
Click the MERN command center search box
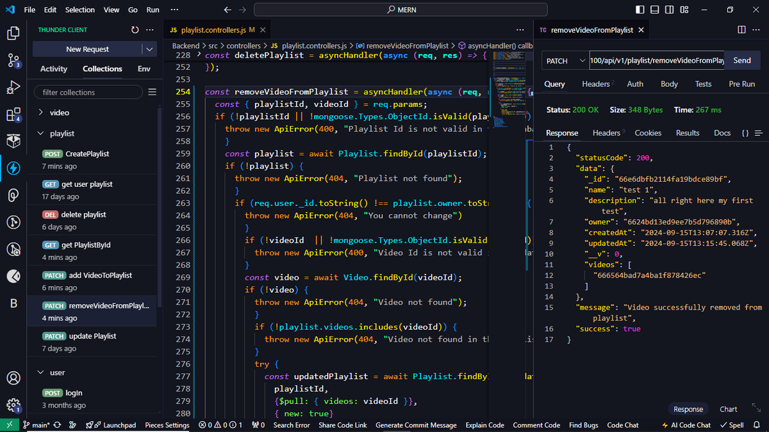click(401, 10)
